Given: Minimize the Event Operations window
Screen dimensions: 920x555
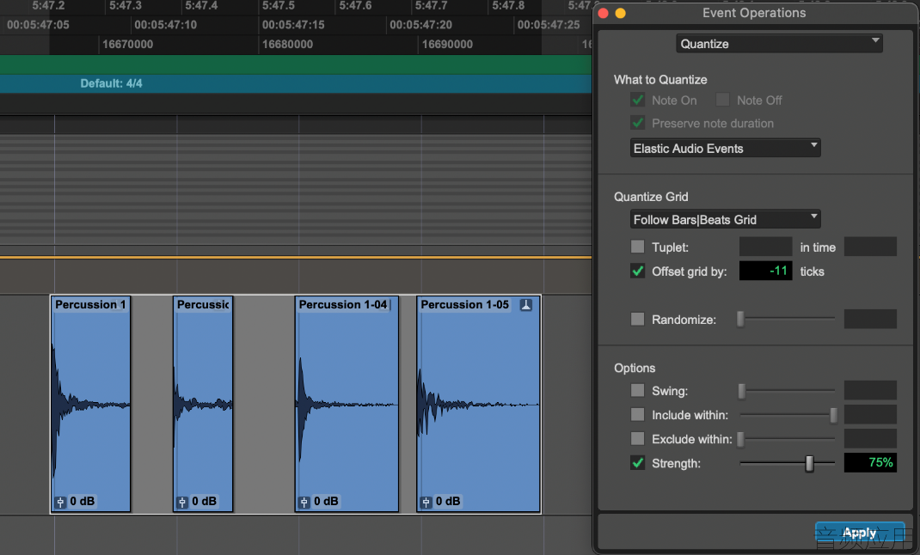Looking at the screenshot, I should pyautogui.click(x=620, y=14).
